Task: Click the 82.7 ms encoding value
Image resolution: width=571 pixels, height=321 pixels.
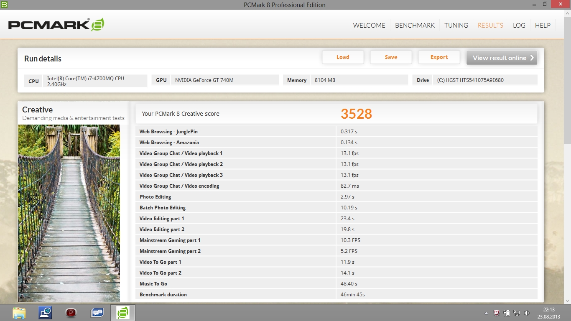Action: point(350,186)
